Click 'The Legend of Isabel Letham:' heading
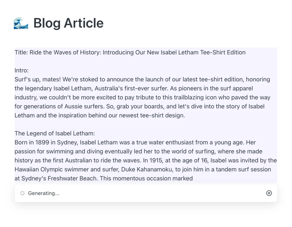Image resolution: width=292 pixels, height=227 pixels. pyautogui.click(x=55, y=133)
